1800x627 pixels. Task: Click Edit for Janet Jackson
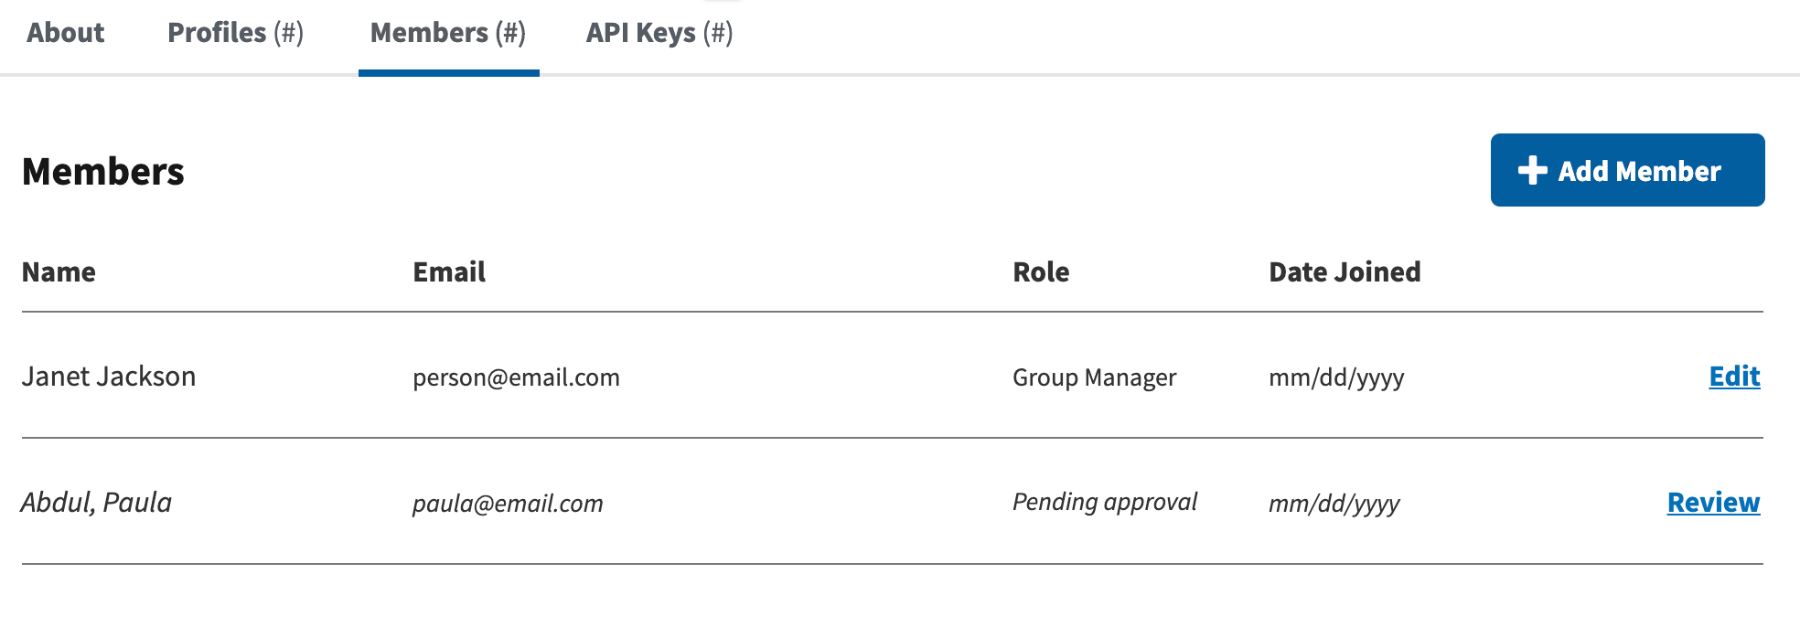[x=1734, y=377]
